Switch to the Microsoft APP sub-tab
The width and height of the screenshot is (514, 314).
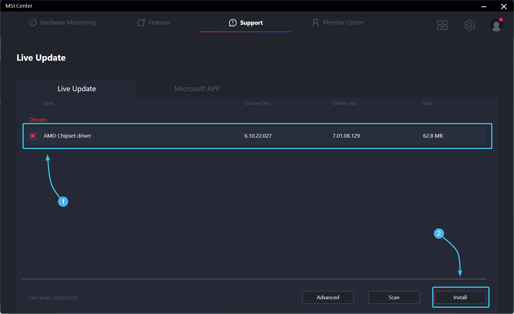click(x=197, y=89)
